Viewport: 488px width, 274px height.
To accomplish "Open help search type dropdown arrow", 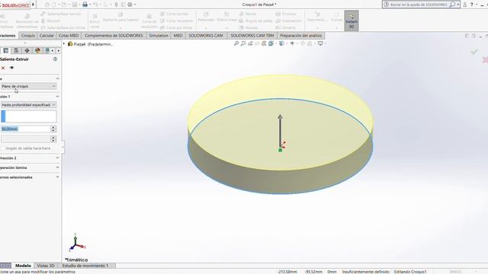I will tap(458, 5).
